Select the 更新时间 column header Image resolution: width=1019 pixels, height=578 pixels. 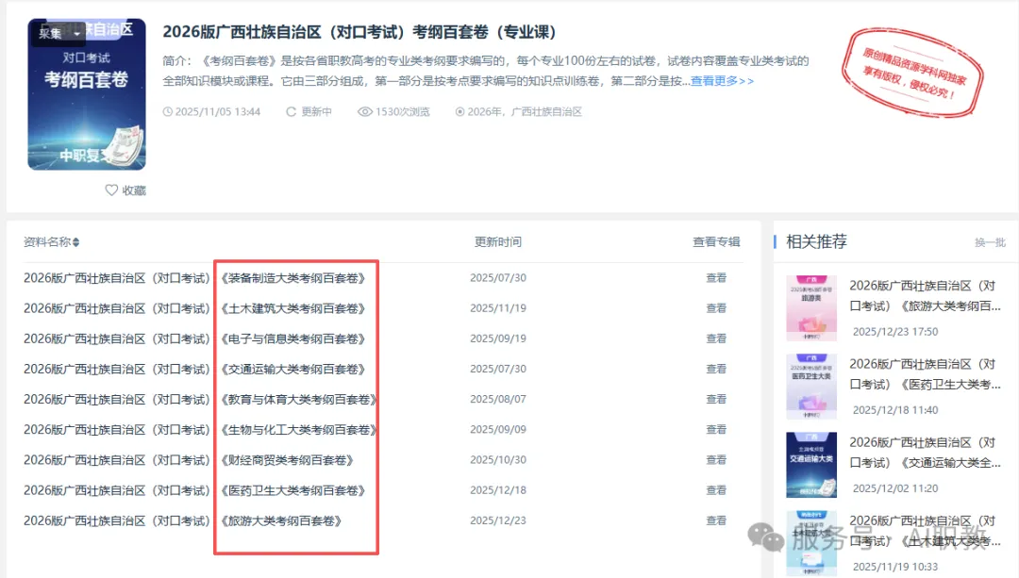pos(498,240)
